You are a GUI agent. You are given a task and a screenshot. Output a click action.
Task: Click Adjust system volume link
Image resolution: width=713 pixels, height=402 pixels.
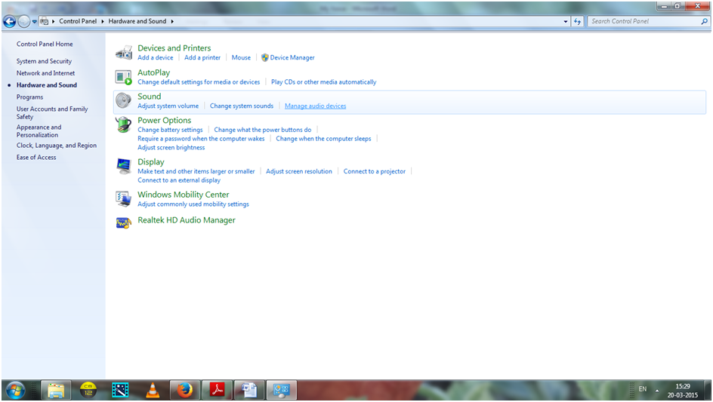point(168,106)
